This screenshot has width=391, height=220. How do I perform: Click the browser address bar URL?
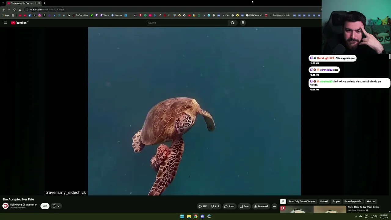(47, 9)
